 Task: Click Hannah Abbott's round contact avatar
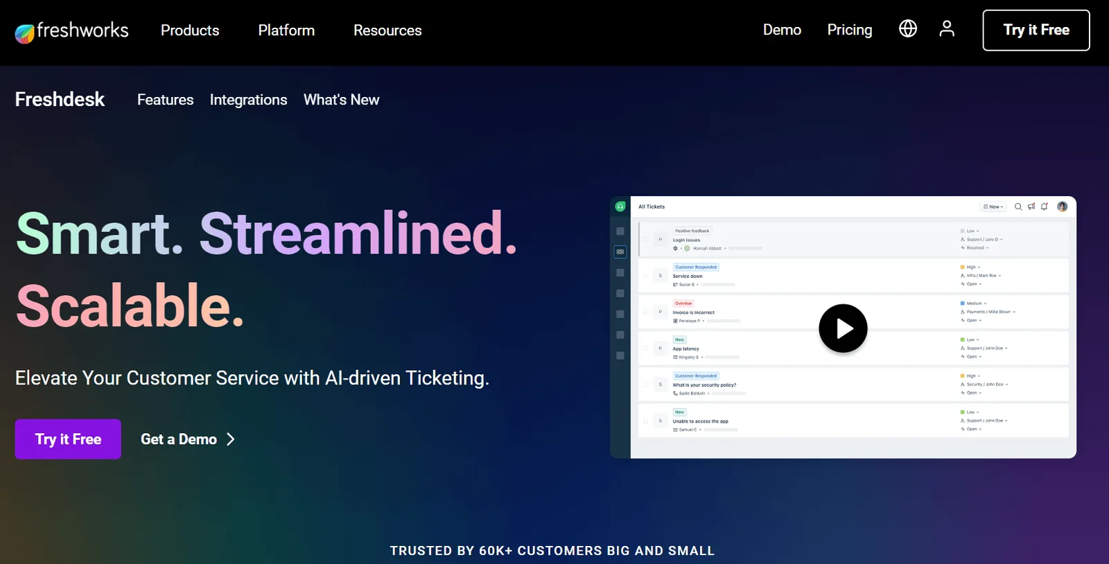687,248
